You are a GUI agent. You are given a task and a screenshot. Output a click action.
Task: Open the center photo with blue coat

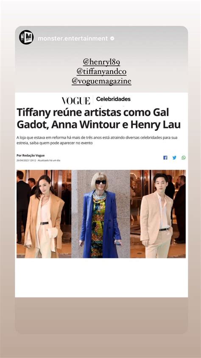coord(100,214)
